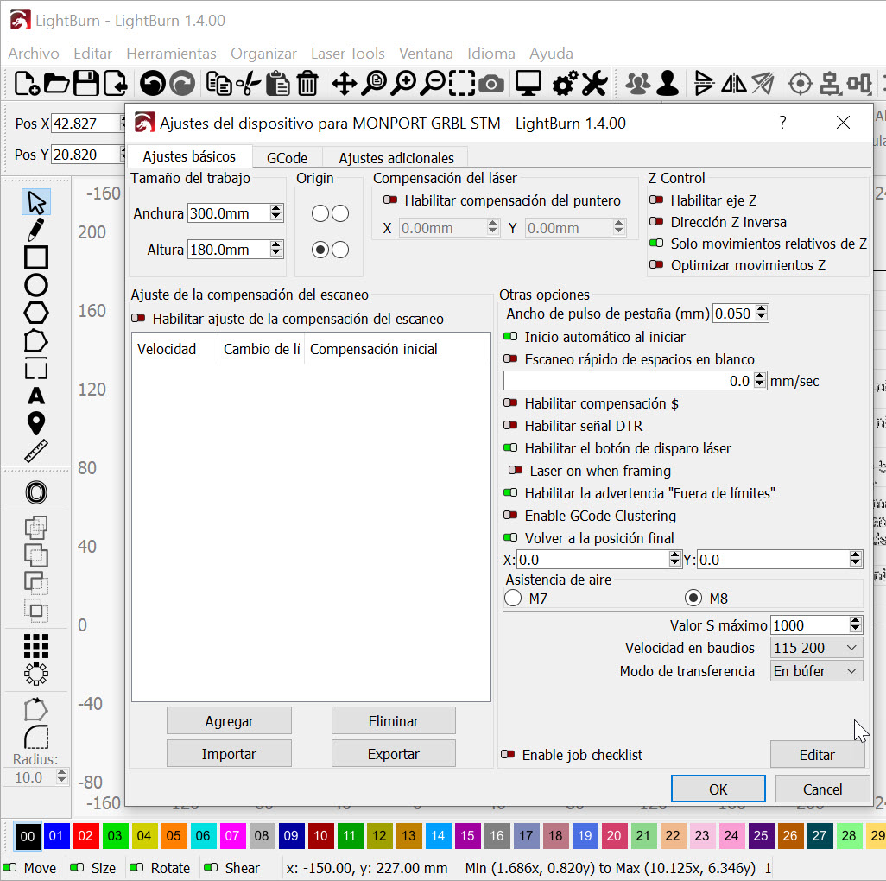Open preview with the monitor icon
Image resolution: width=886 pixels, height=881 pixels.
tap(528, 84)
